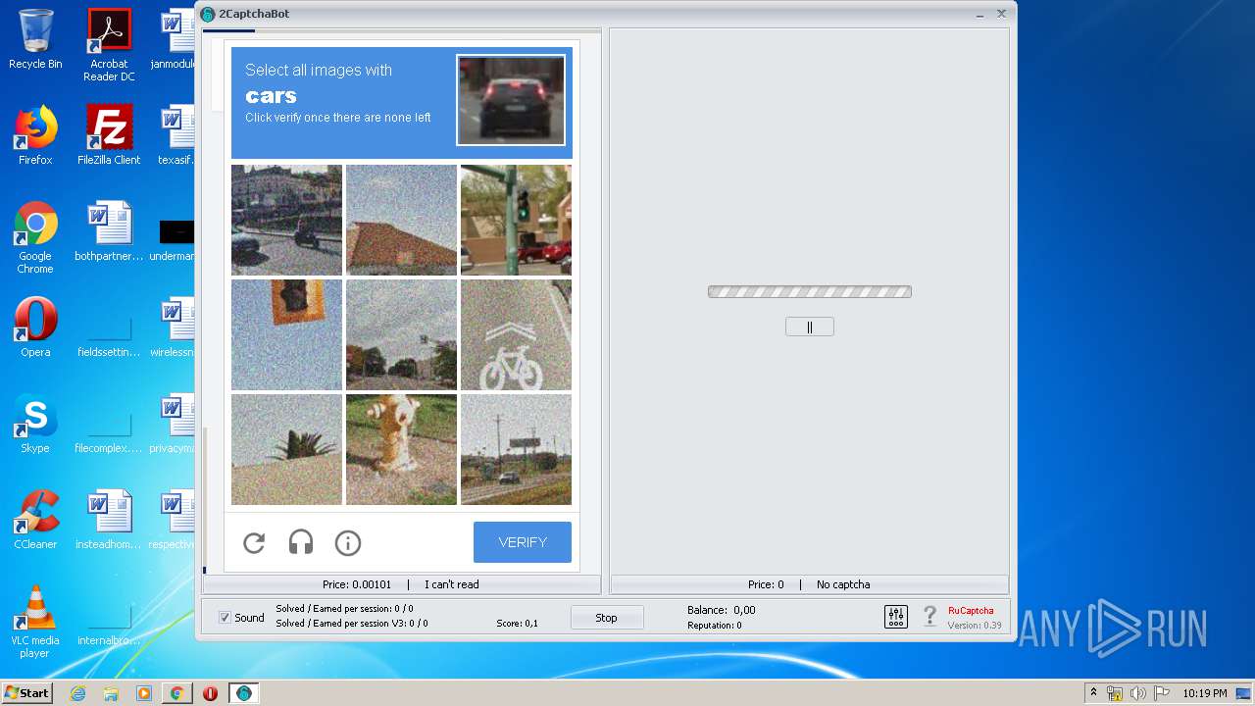Switch to 2CaptchaBot in the taskbar
This screenshot has height=706, width=1255.
pyautogui.click(x=244, y=693)
